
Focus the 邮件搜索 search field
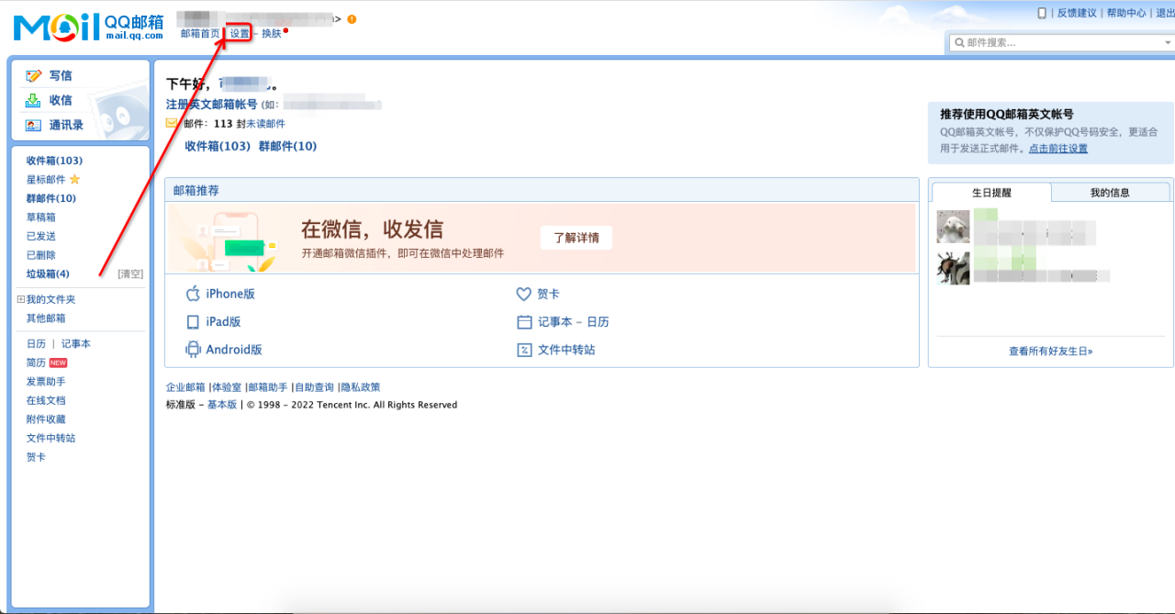coord(1062,42)
